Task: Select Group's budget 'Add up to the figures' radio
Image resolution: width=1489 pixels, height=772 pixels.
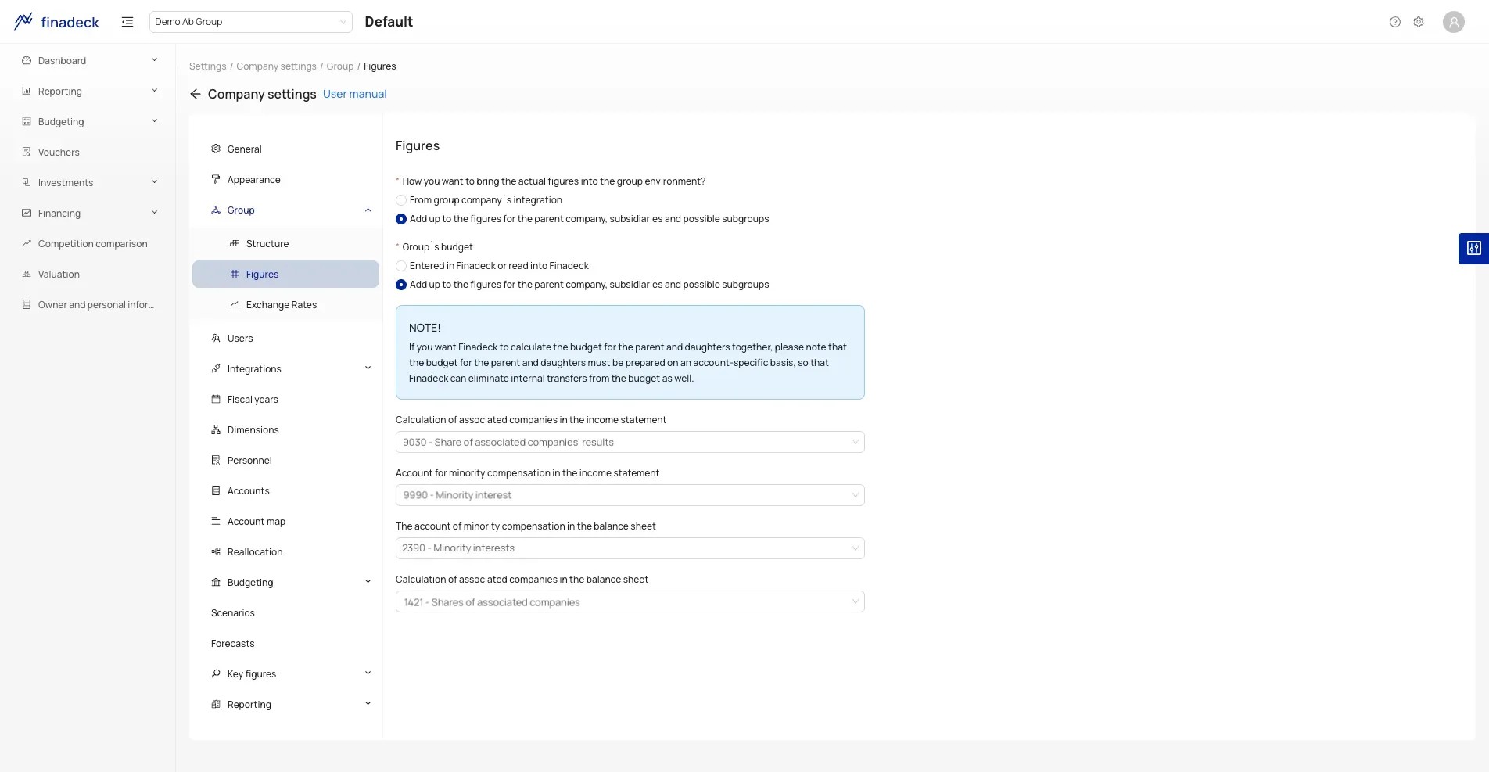Action: coord(401,285)
